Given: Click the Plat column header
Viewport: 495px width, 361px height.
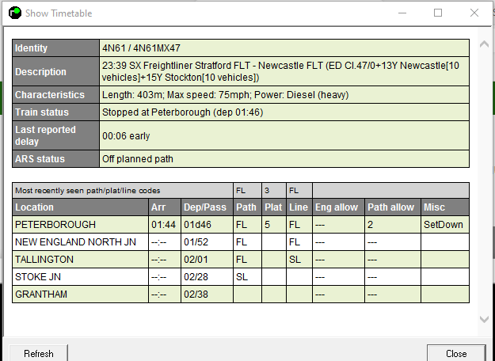Looking at the screenshot, I should pos(274,207).
